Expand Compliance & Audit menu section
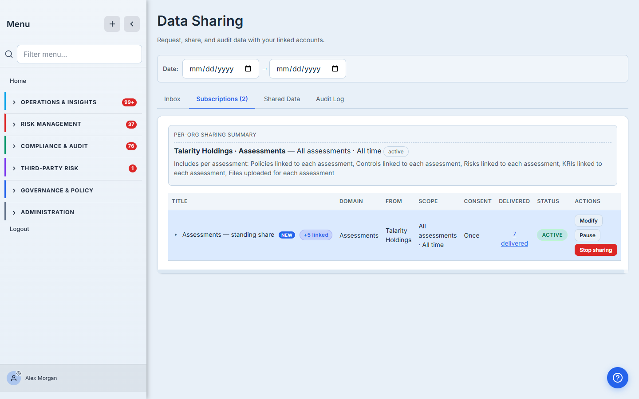This screenshot has height=399, width=639. click(x=73, y=146)
